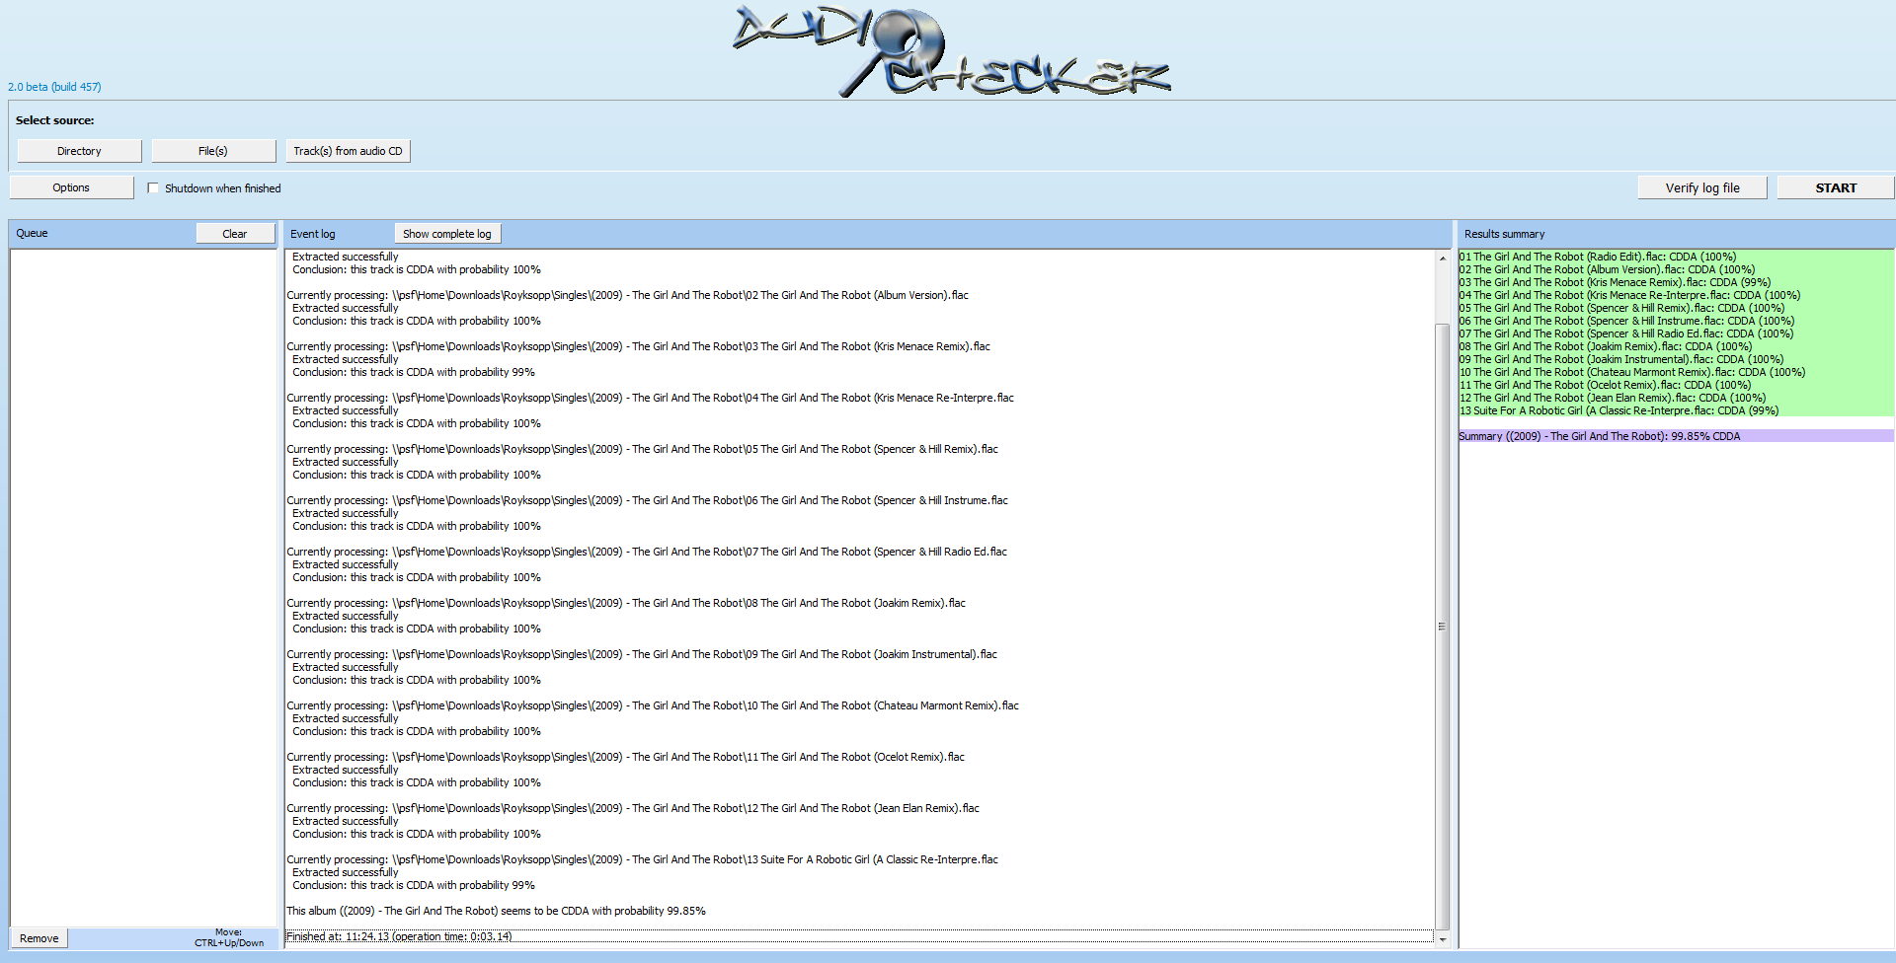
Task: Open the Options dialog
Action: [71, 187]
